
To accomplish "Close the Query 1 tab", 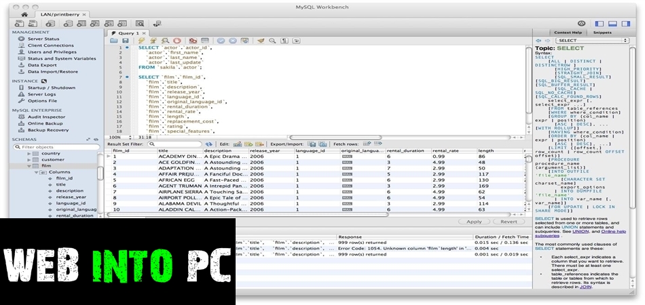I will click(143, 33).
